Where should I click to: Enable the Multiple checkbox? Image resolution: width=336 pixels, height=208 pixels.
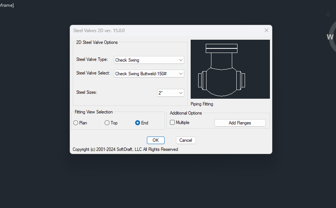click(x=173, y=123)
